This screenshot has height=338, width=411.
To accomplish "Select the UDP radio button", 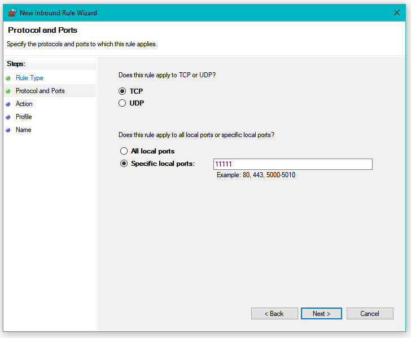I will [x=122, y=103].
